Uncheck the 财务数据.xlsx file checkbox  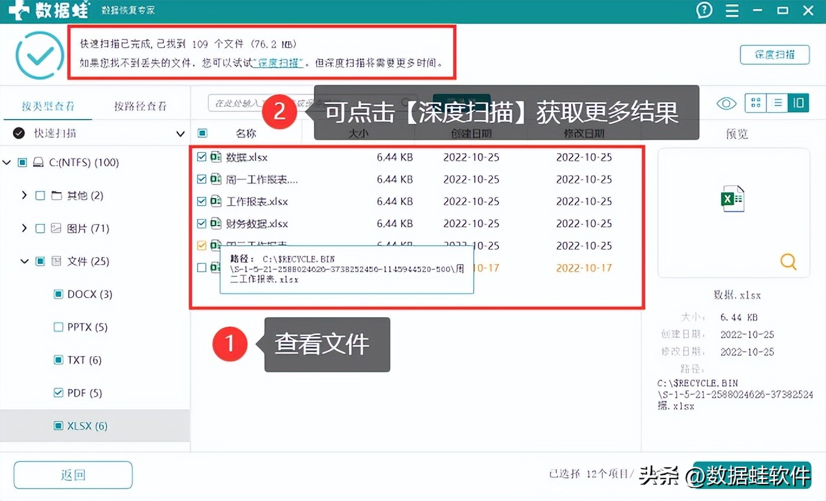(x=202, y=223)
